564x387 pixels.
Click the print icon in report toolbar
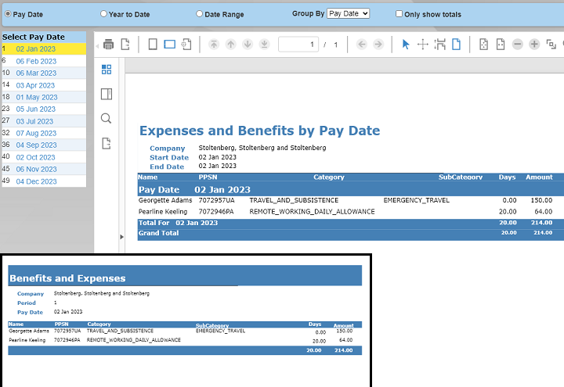point(109,44)
